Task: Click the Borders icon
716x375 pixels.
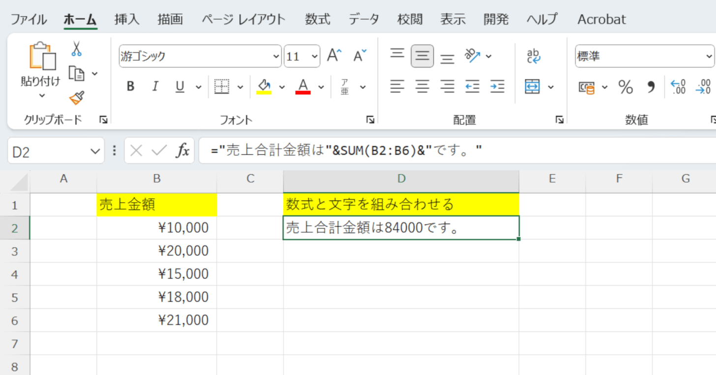Action: coord(222,87)
